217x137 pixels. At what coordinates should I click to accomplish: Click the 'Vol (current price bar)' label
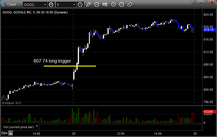pos(19,127)
